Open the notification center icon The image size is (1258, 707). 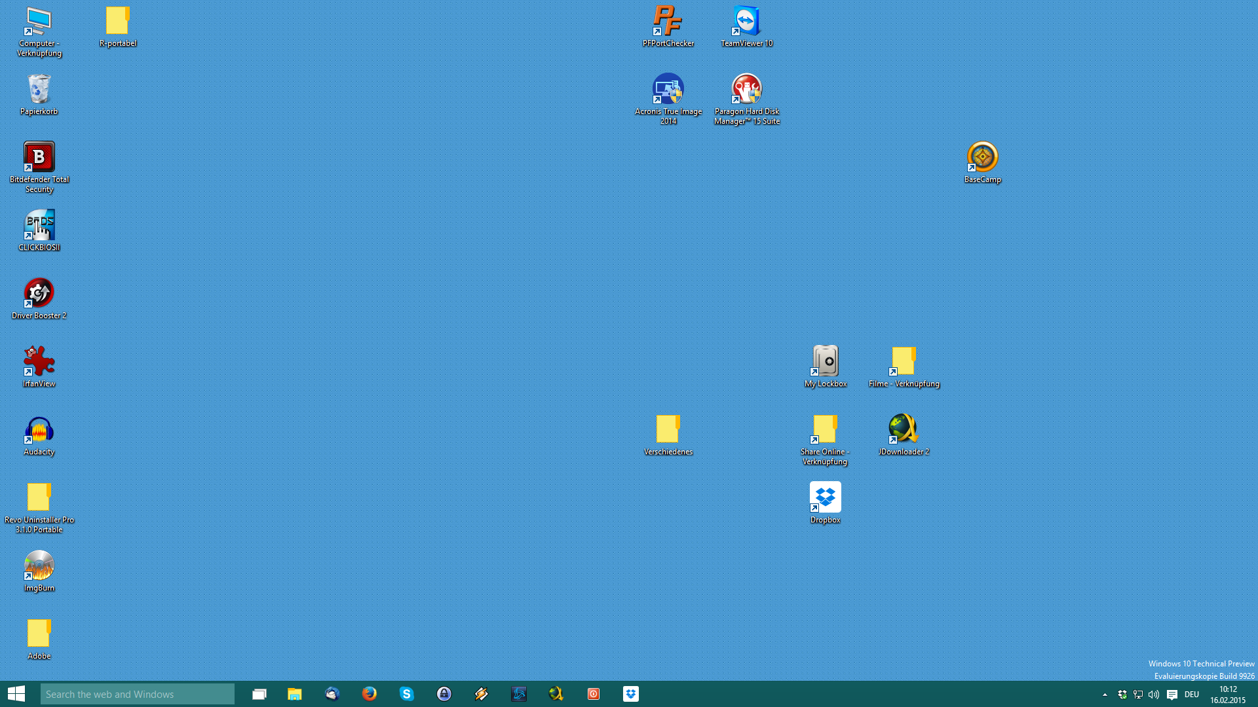[x=1172, y=695]
